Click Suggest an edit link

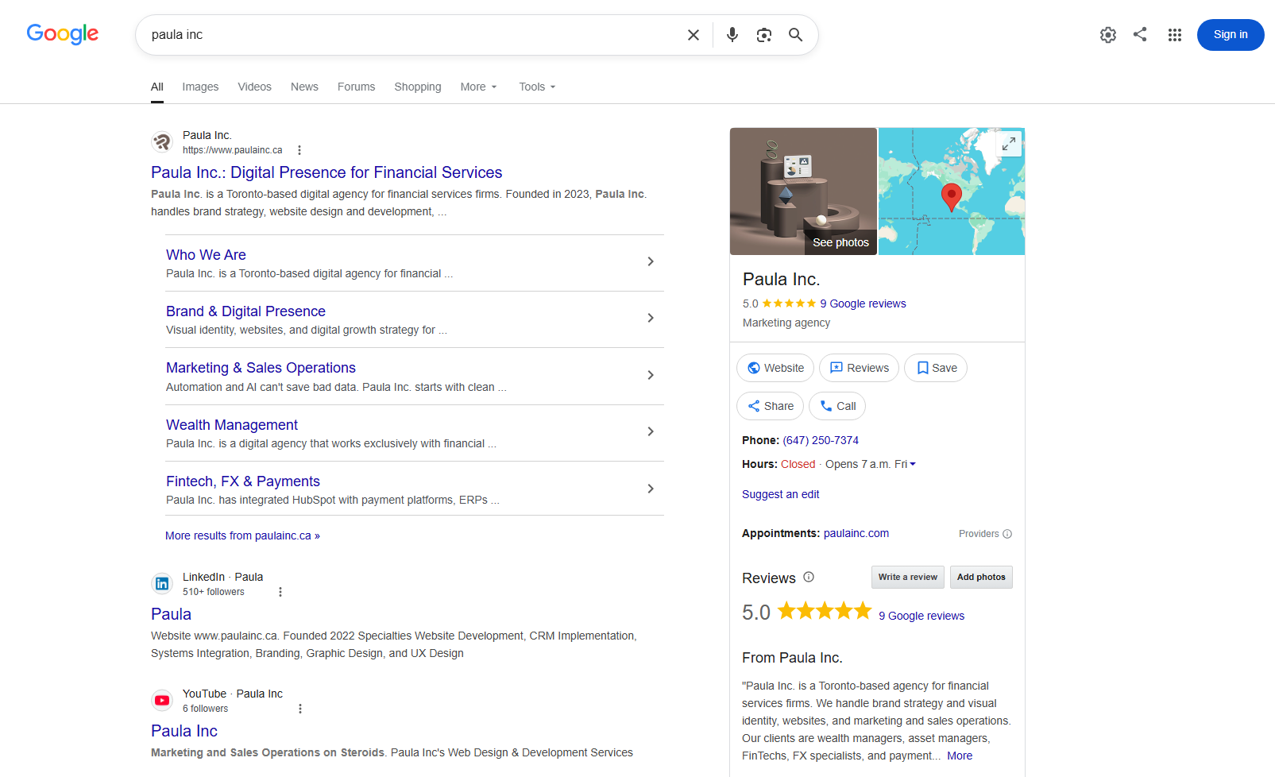tap(780, 494)
